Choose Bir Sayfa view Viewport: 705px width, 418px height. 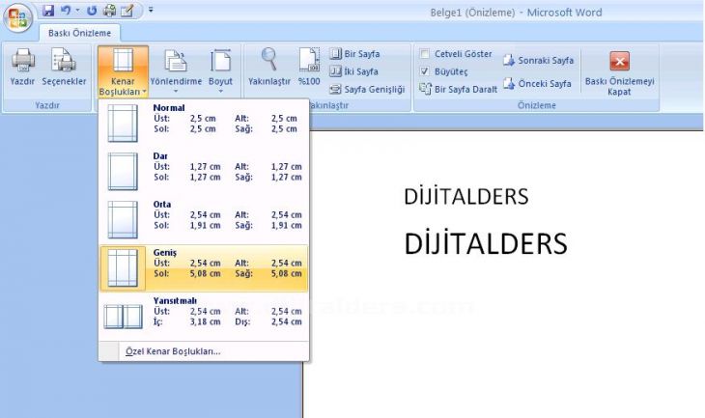point(354,54)
